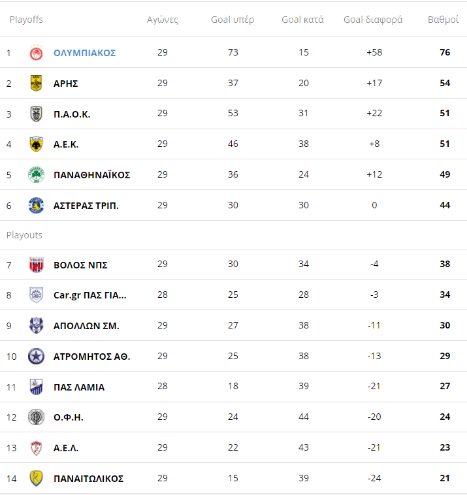
Task: Click the Olympiacos club crest icon
Action: [36, 53]
